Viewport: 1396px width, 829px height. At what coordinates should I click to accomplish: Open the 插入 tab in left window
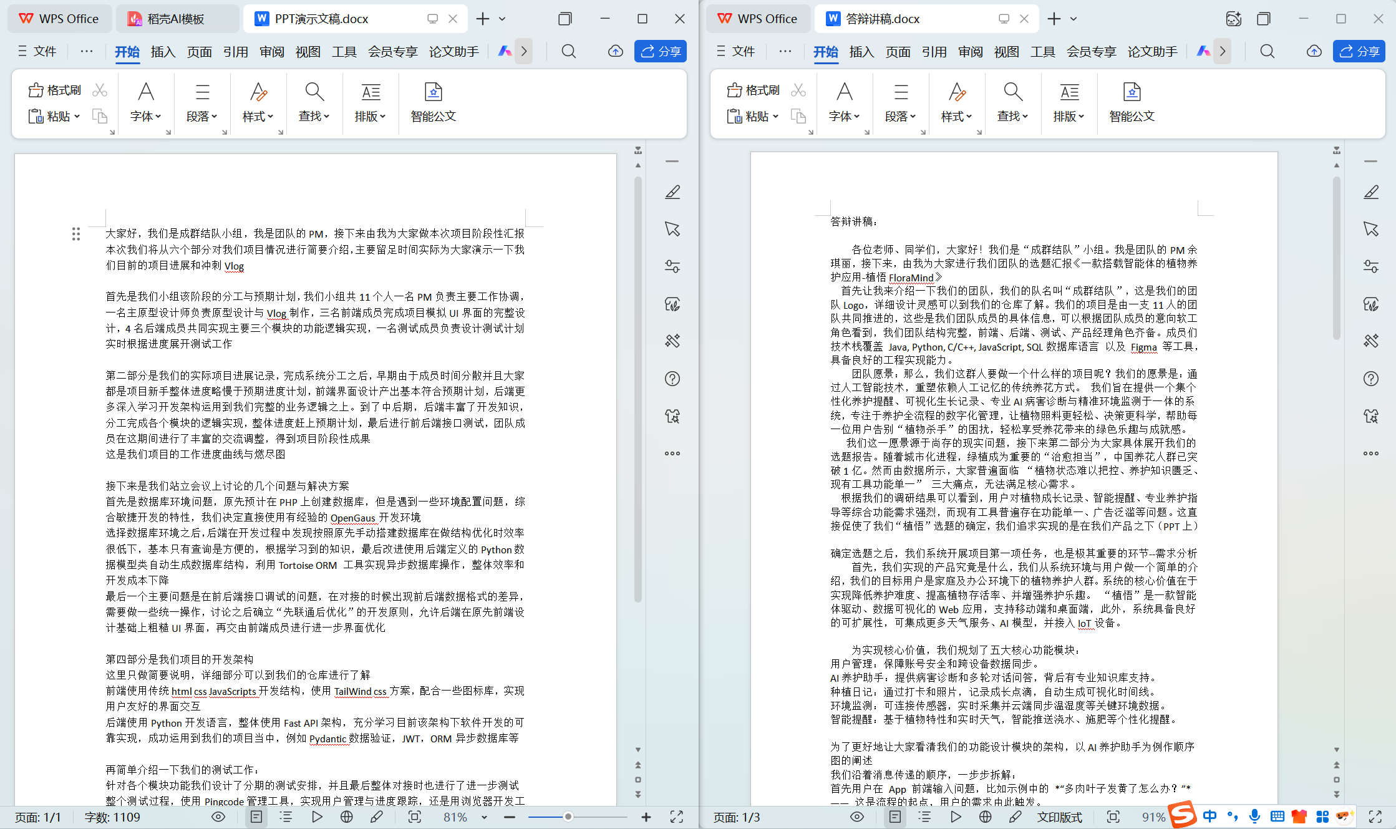point(163,51)
